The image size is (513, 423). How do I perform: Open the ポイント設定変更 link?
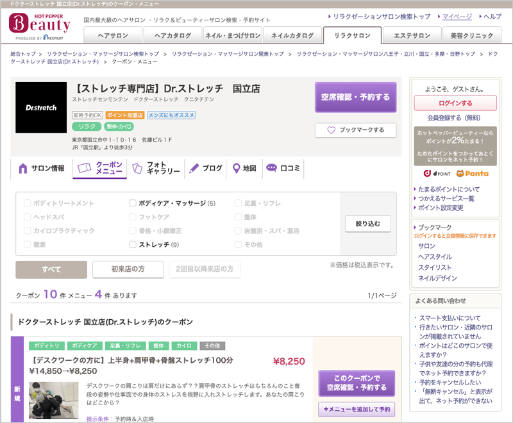[441, 208]
